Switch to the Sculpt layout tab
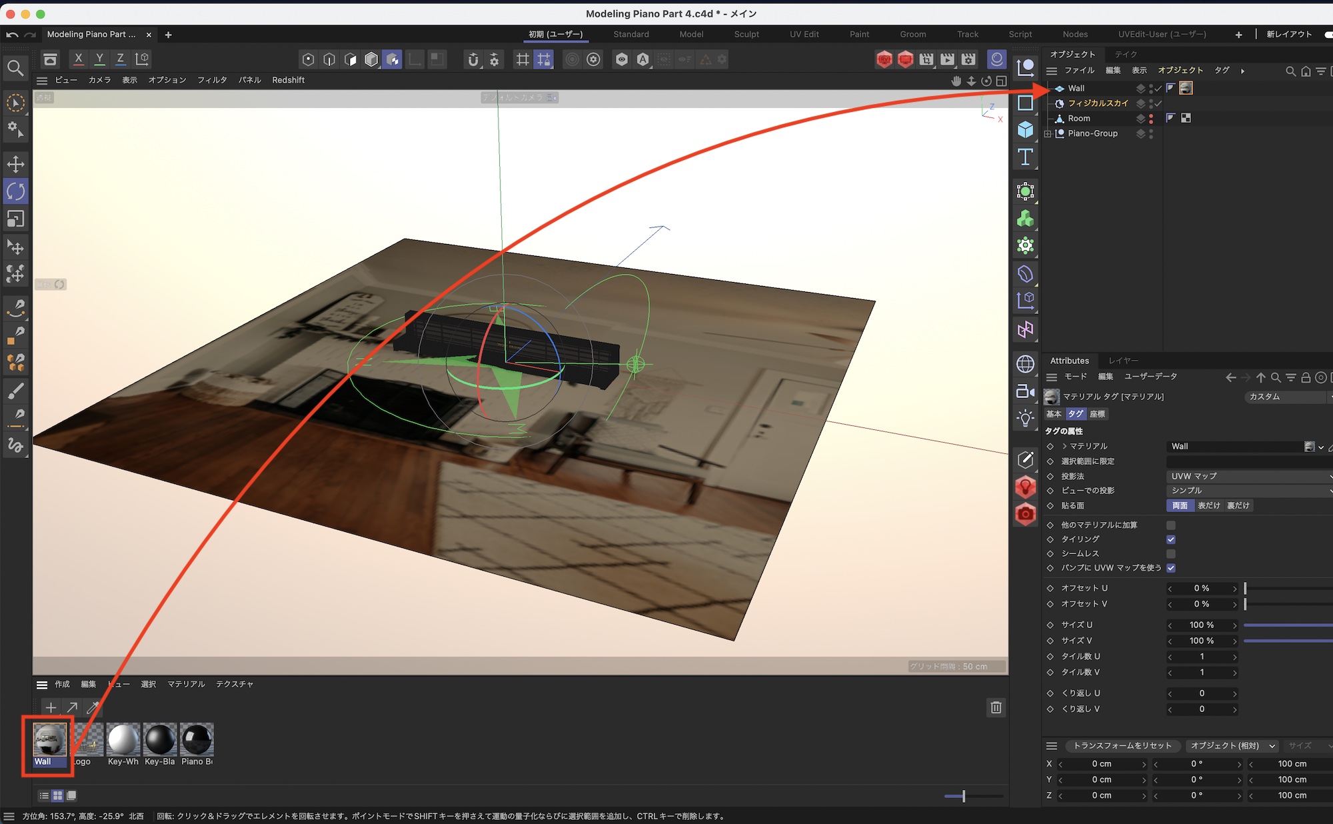The height and width of the screenshot is (824, 1333). click(746, 34)
